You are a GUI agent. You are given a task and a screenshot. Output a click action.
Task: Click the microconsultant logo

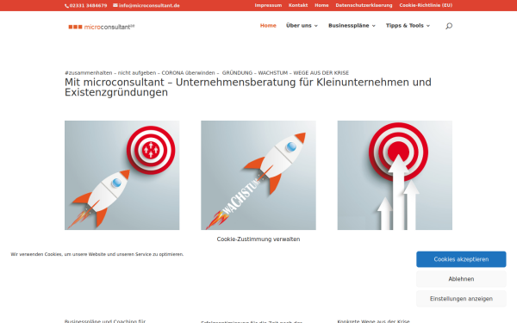(102, 27)
